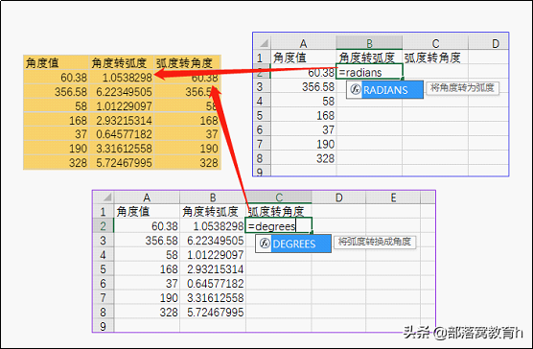This screenshot has width=533, height=349.
Task: Click cell 356.58 in top-right sheet
Action: [304, 86]
